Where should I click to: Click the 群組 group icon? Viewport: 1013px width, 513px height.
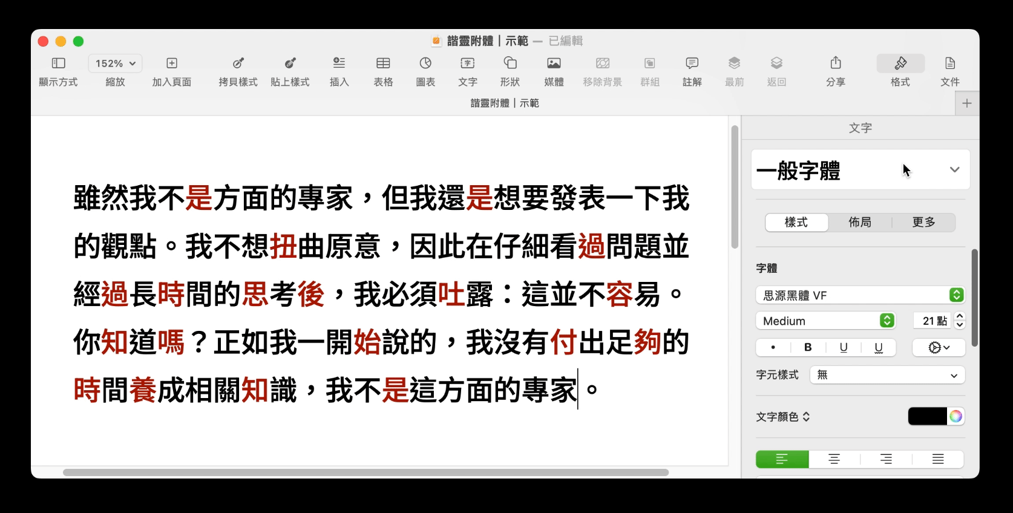coord(649,63)
